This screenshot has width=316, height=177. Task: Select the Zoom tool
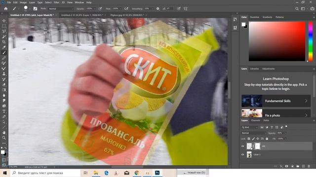coord(4,138)
